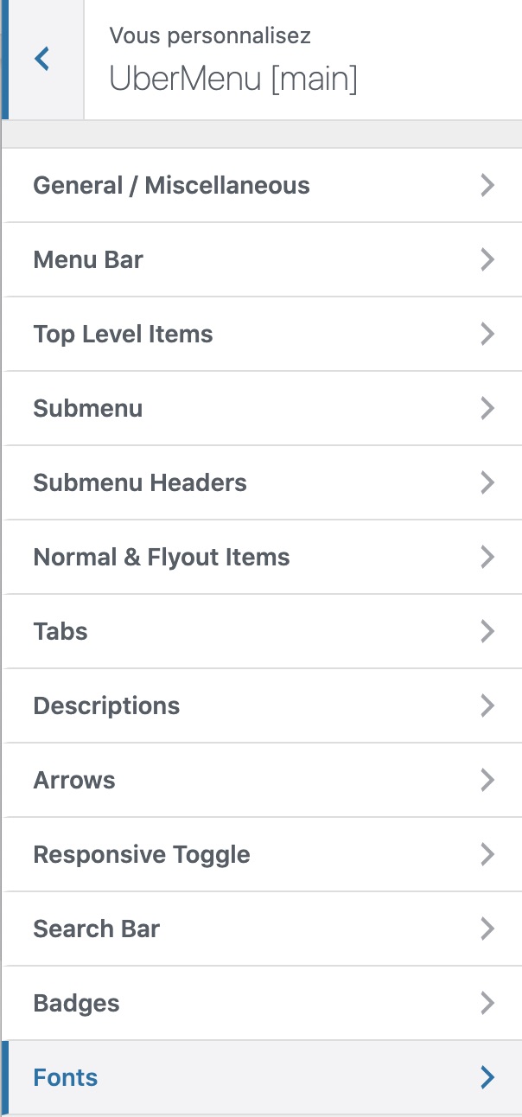The image size is (522, 1117).
Task: Expand the Fonts section chevron
Action: (487, 1077)
